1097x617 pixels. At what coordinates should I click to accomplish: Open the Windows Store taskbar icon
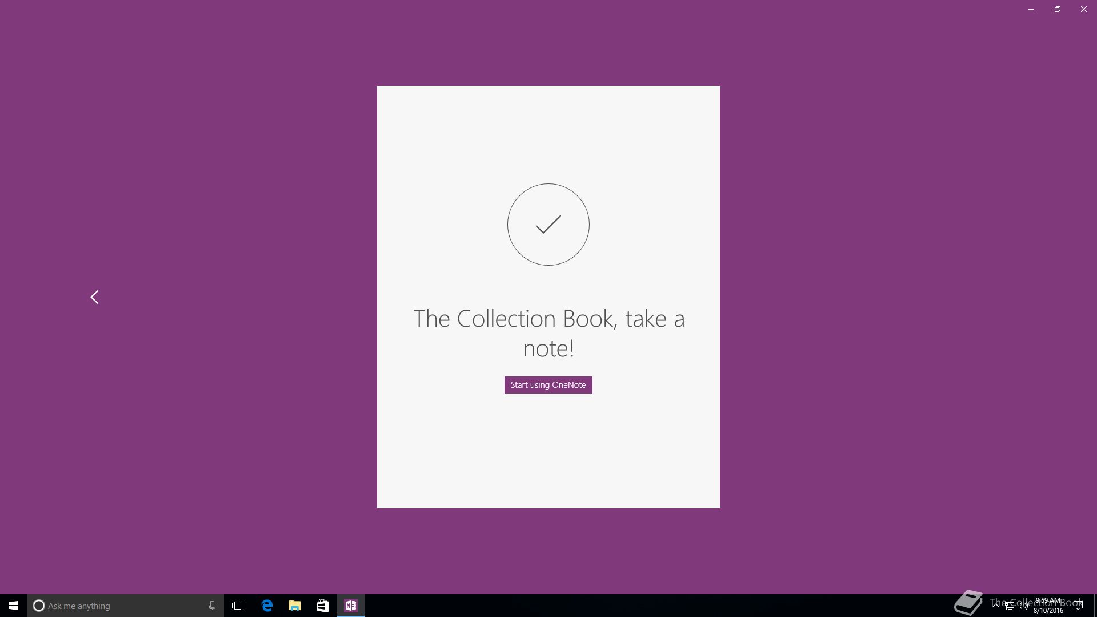point(322,606)
